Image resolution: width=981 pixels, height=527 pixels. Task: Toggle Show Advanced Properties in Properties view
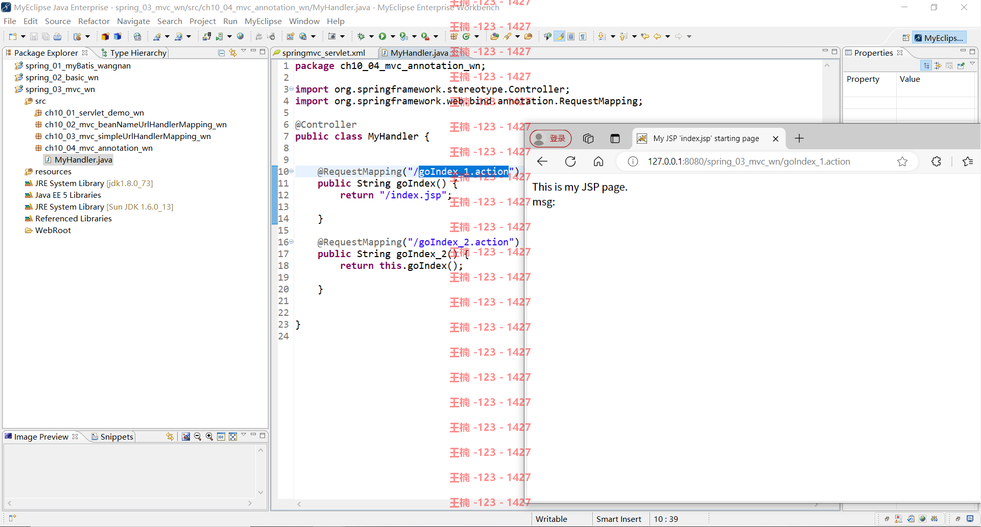pyautogui.click(x=938, y=65)
